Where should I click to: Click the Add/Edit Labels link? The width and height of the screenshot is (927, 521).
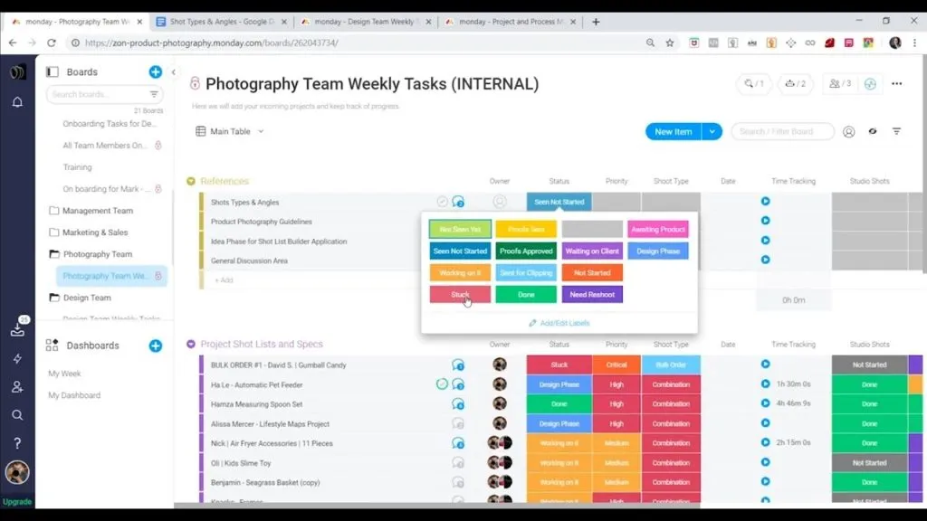click(x=559, y=323)
